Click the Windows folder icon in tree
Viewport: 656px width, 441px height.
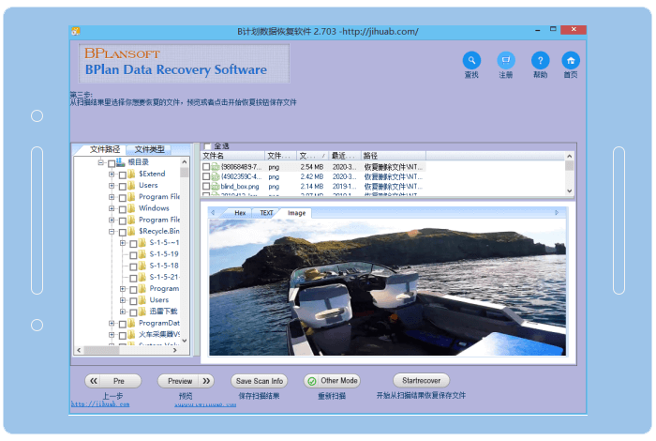[132, 208]
